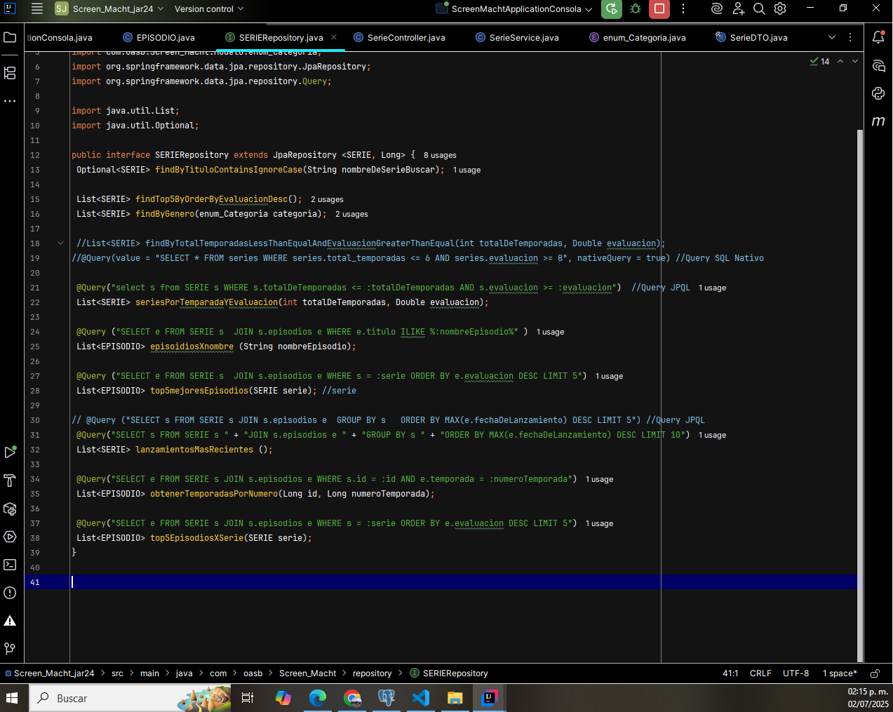
Task: Select Screen_Macht_jar24 in breadcrumb bar
Action: [x=50, y=673]
